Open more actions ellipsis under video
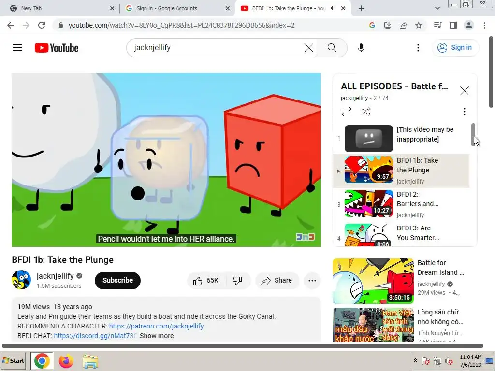Viewport: 495px width, 371px height. 312,281
